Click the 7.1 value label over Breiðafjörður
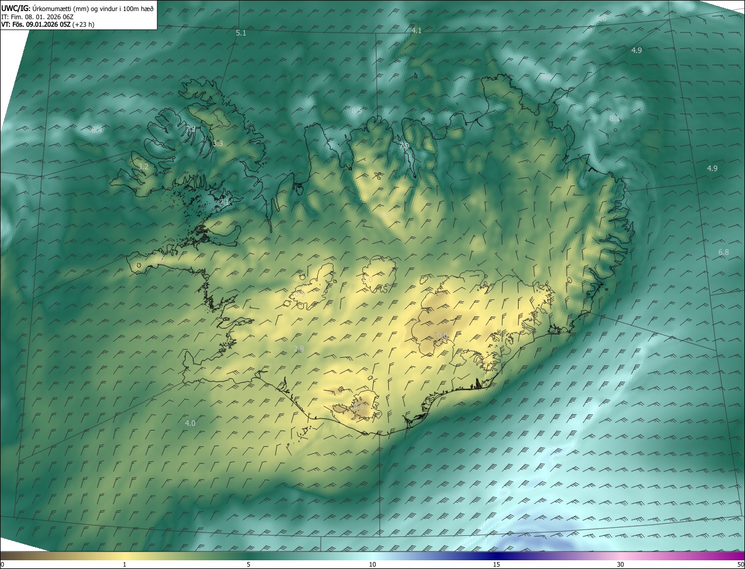Viewport: 745px width, 569px height. pyautogui.click(x=224, y=202)
